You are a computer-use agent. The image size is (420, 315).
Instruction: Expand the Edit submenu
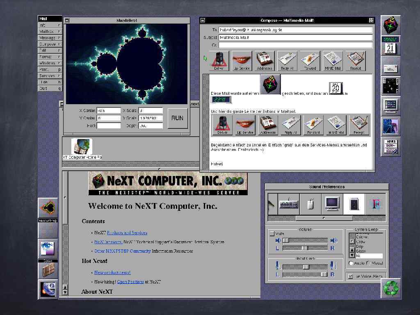(50, 50)
